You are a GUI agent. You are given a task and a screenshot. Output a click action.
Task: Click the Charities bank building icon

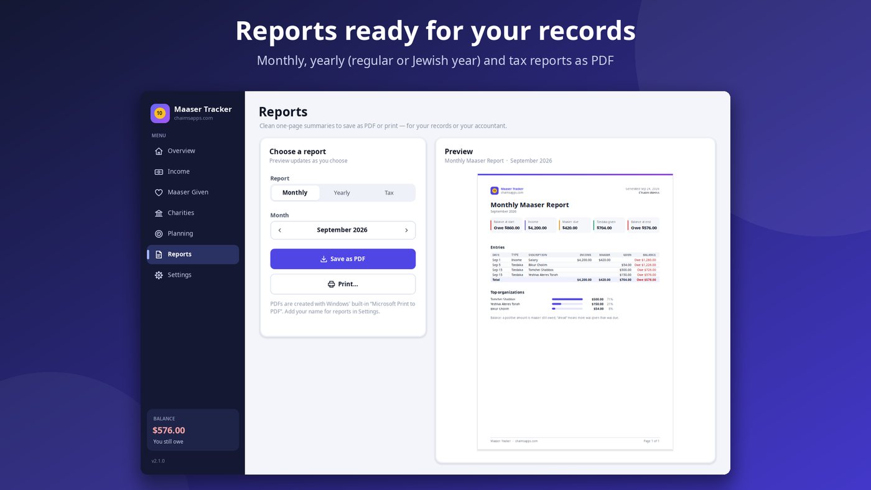(x=159, y=213)
